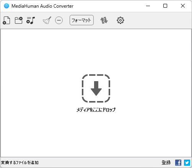Image resolution: width=192 pixels, height=168 pixels.
Task: Open the Twitter icon in status bar
Action: (x=187, y=163)
